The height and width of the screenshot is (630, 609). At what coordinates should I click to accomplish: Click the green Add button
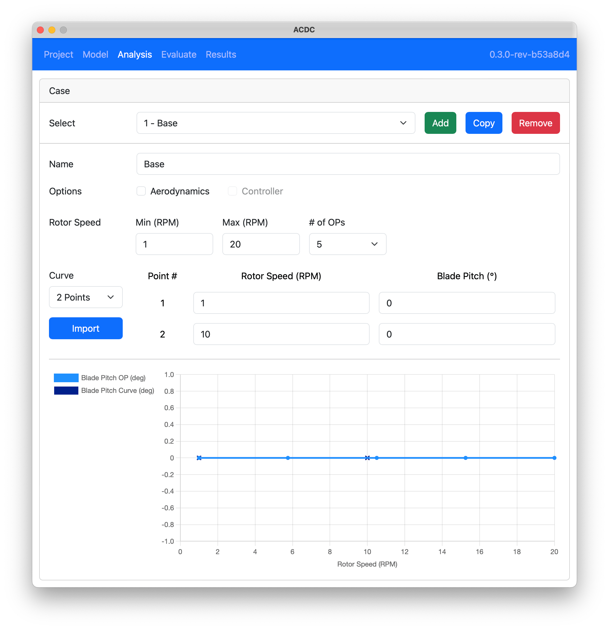[440, 123]
